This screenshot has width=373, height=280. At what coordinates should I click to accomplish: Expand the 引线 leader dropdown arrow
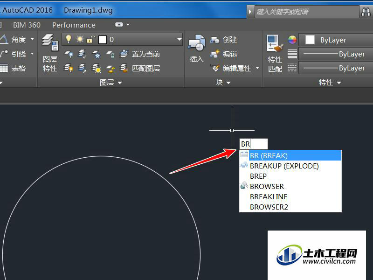point(32,54)
